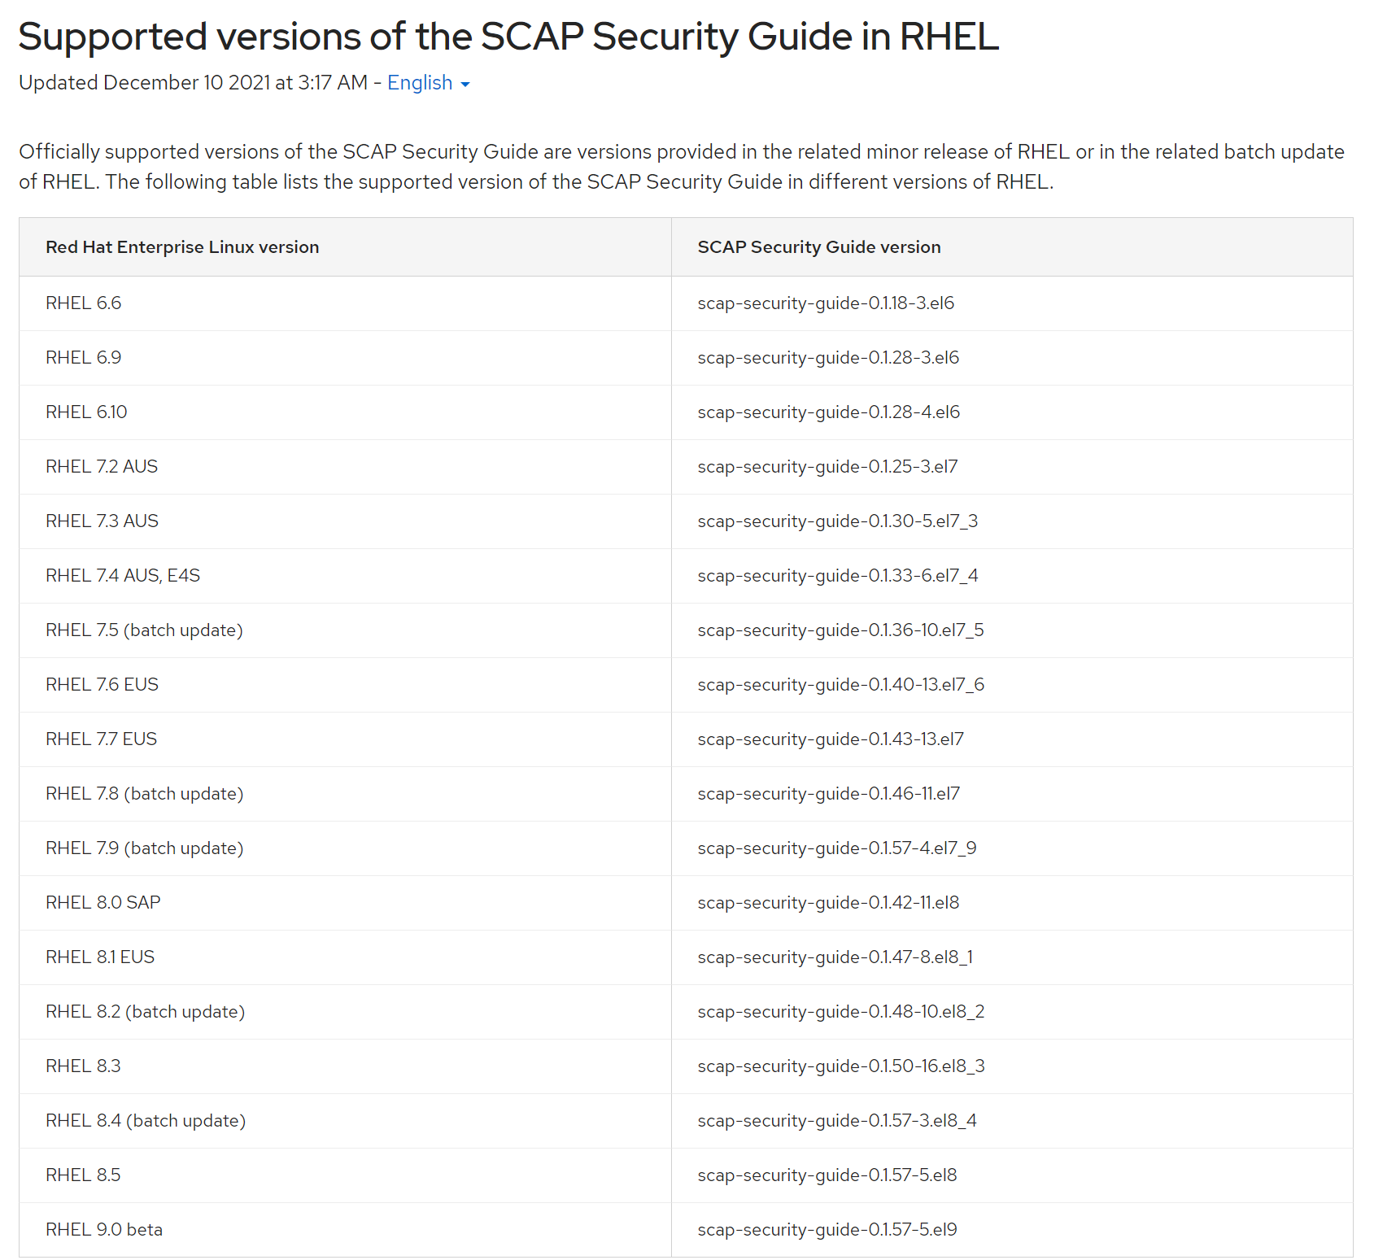Click the Red Hat Enterprise Linux version column header

[x=181, y=246]
